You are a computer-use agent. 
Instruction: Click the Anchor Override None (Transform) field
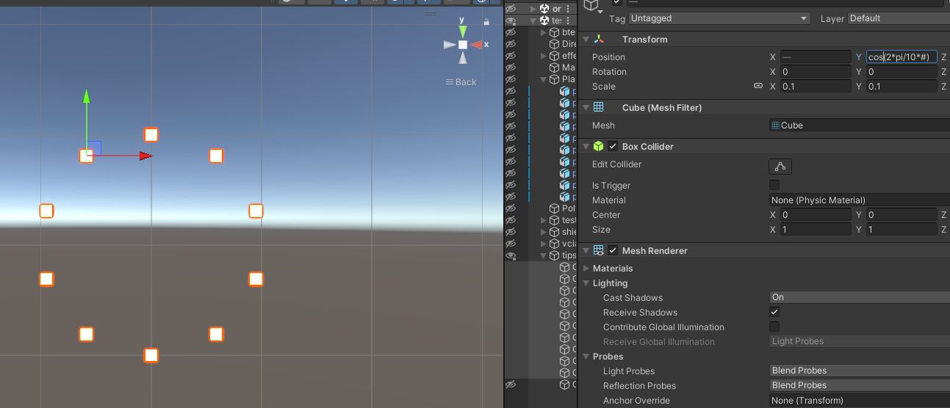point(860,401)
